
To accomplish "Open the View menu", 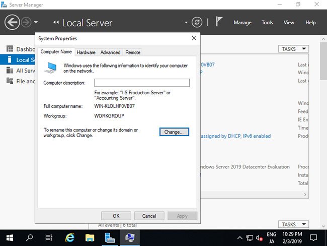I will (289, 22).
